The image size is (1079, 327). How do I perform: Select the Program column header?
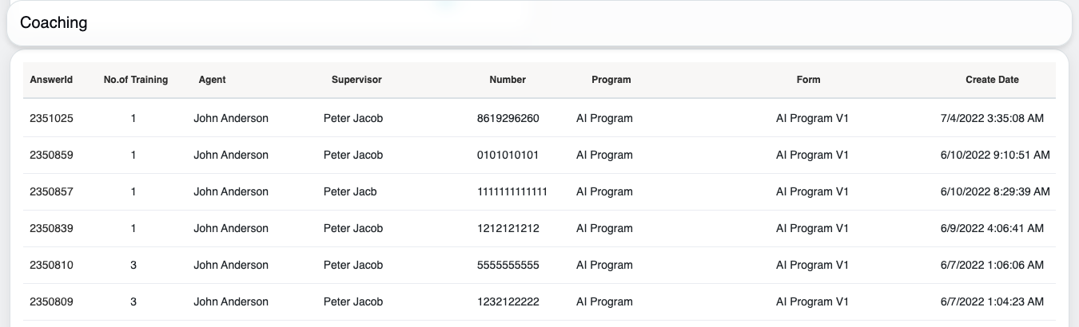[611, 80]
